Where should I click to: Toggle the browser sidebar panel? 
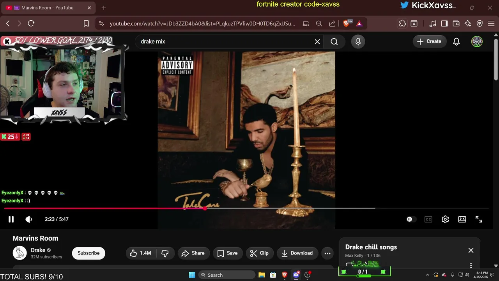[x=444, y=23]
